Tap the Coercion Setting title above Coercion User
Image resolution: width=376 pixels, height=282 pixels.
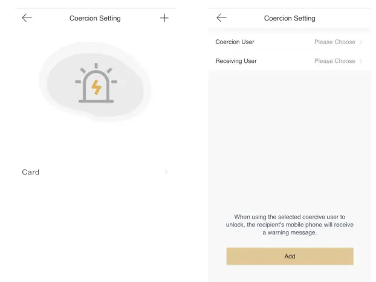pos(290,18)
